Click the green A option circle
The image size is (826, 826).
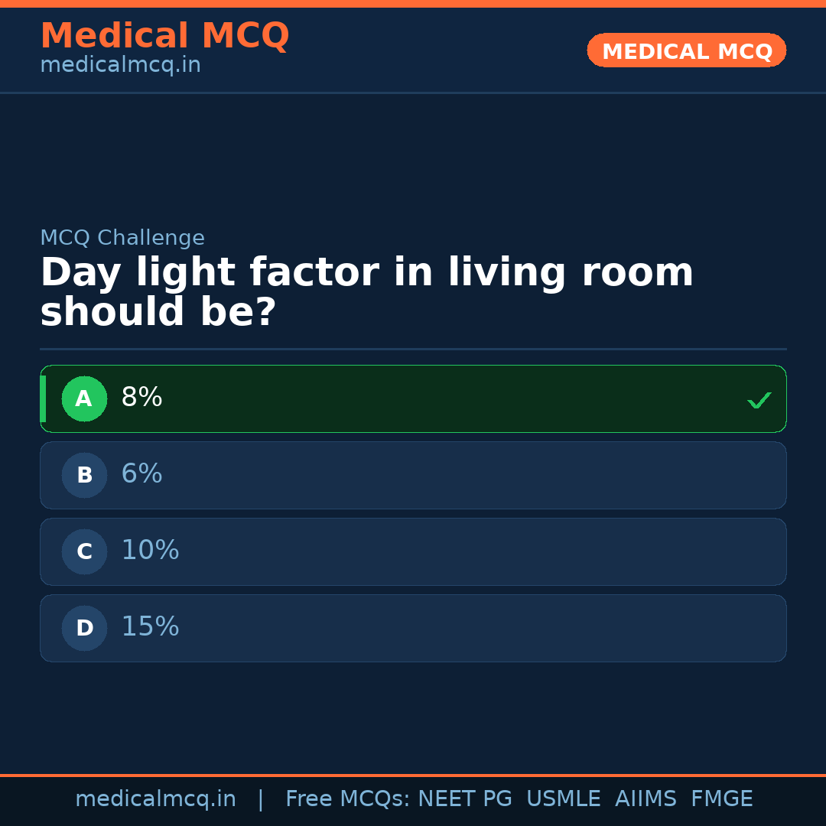click(x=84, y=398)
